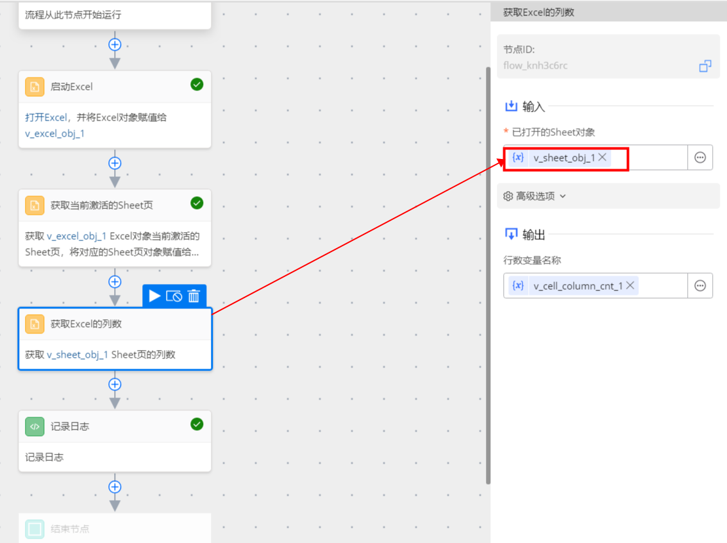
Task: Select the 启动Excel node title
Action: click(x=71, y=87)
